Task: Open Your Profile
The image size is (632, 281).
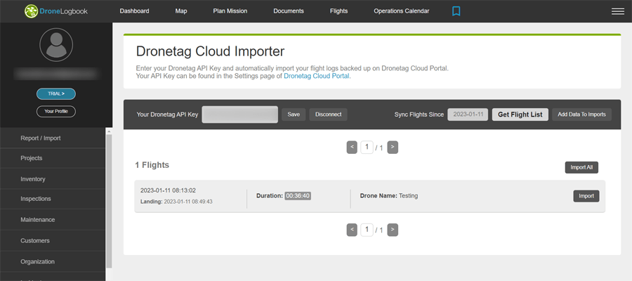Action: [56, 111]
